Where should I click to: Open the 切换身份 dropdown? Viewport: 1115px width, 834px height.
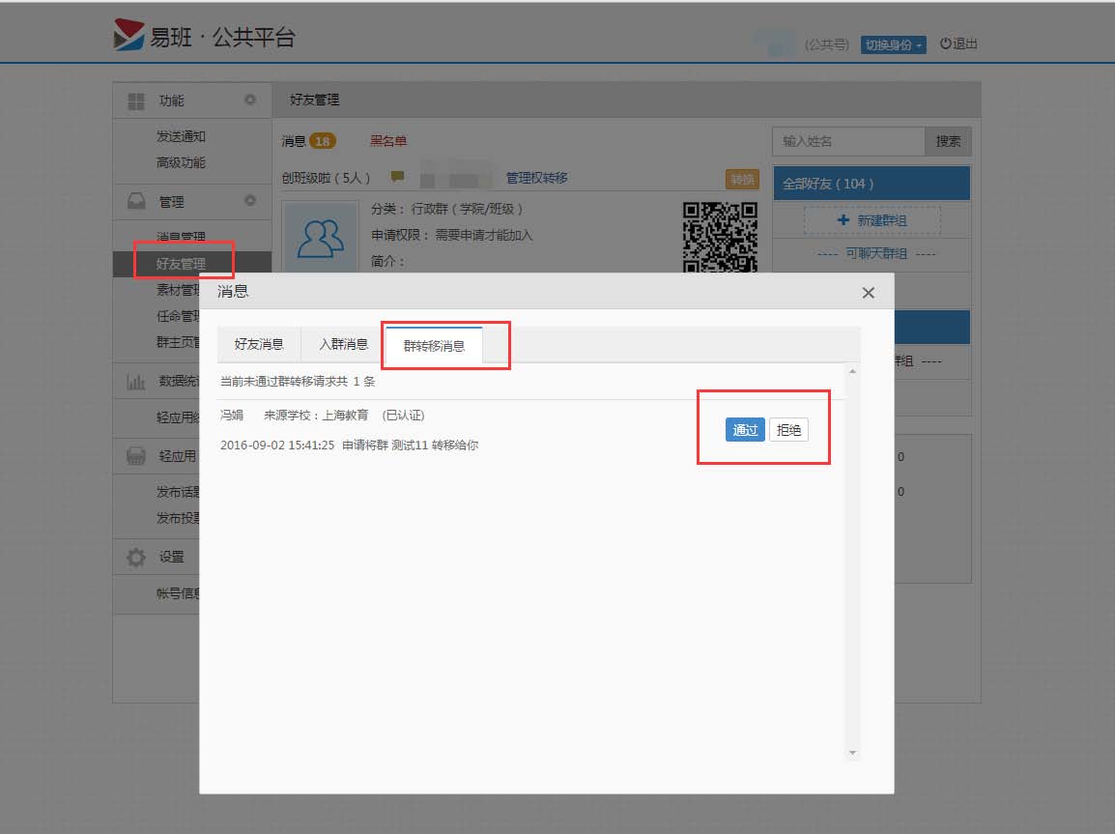click(893, 44)
